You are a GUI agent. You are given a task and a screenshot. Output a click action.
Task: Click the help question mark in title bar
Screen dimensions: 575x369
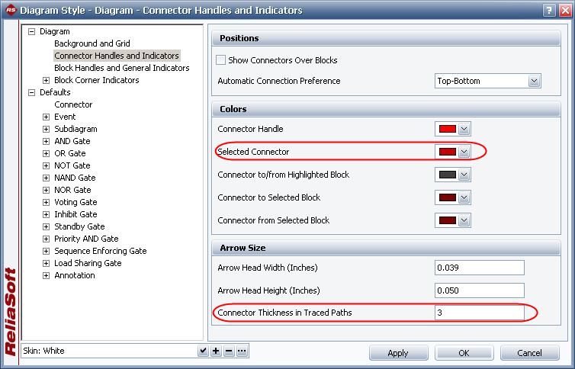pos(548,10)
